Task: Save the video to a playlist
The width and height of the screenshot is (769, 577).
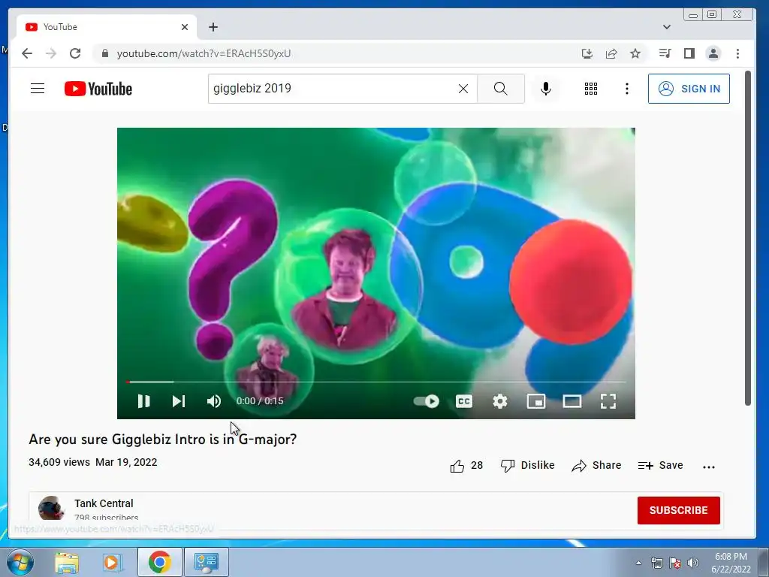Action: 660,465
